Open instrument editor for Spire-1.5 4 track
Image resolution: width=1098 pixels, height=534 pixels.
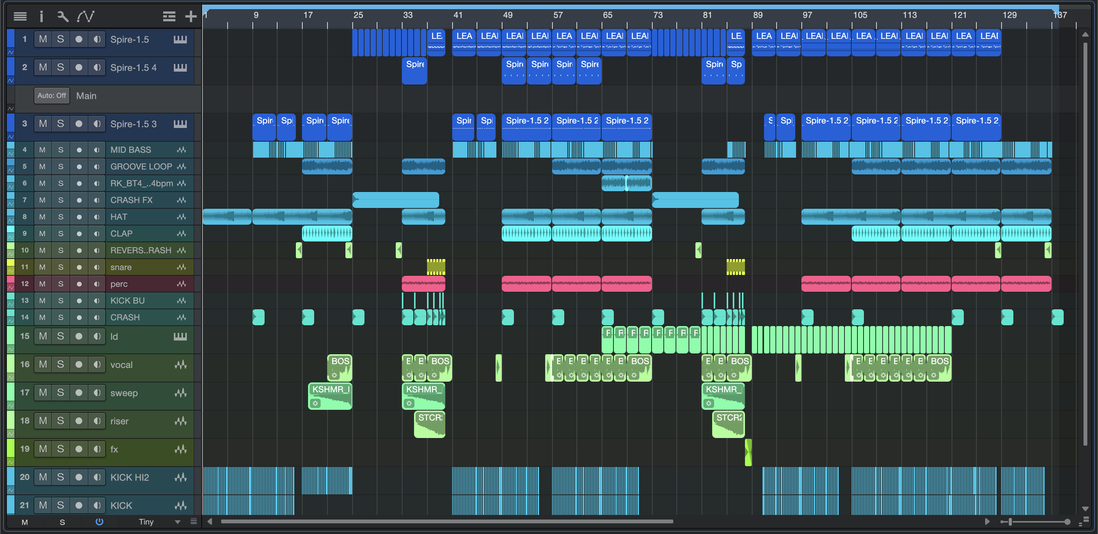click(180, 68)
